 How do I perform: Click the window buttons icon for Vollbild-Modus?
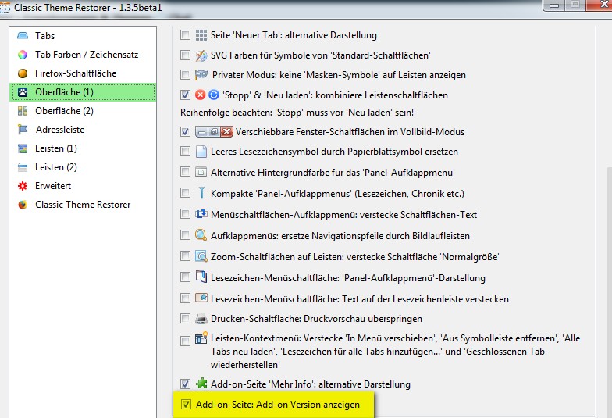214,131
